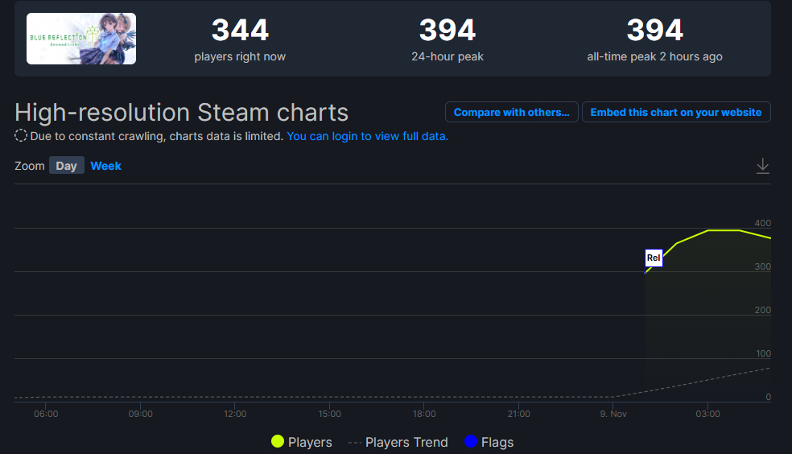
Task: Click Embed this chart on your website
Action: click(x=676, y=112)
